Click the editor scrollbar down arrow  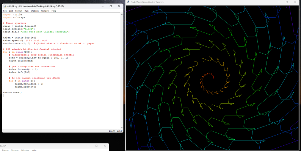(x=122, y=128)
